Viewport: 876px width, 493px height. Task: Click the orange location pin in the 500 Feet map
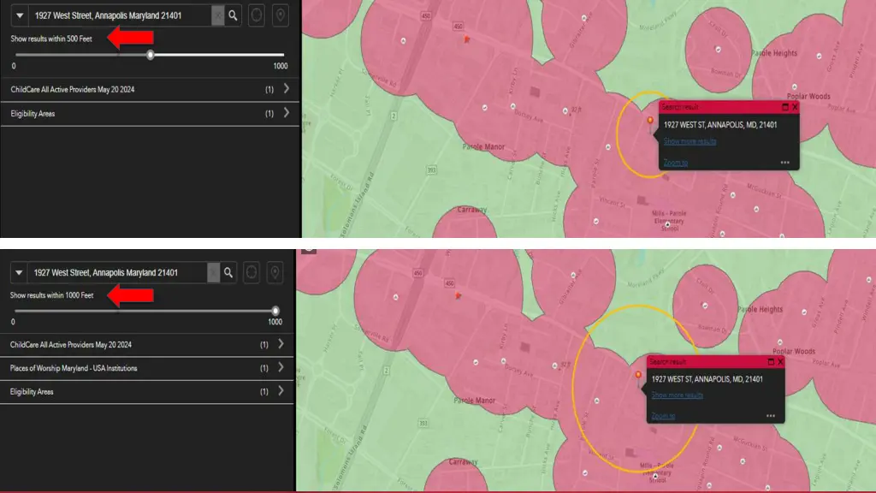pyautogui.click(x=650, y=122)
